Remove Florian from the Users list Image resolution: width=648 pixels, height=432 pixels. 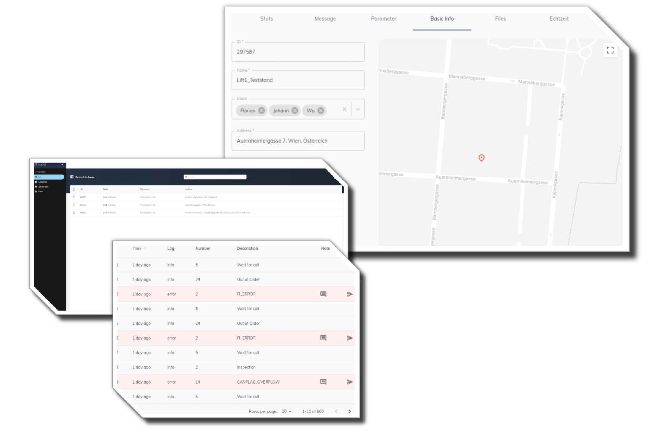[261, 110]
